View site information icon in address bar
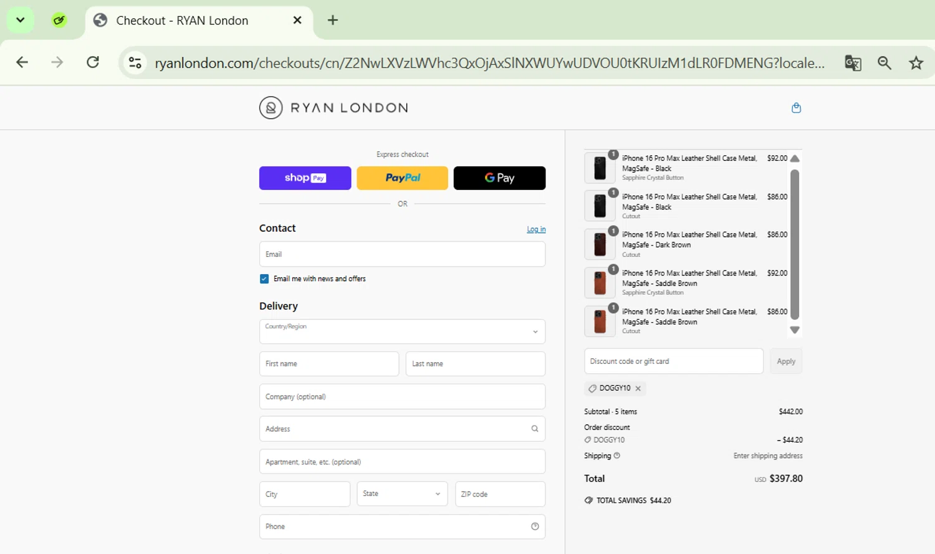935x554 pixels. (135, 62)
